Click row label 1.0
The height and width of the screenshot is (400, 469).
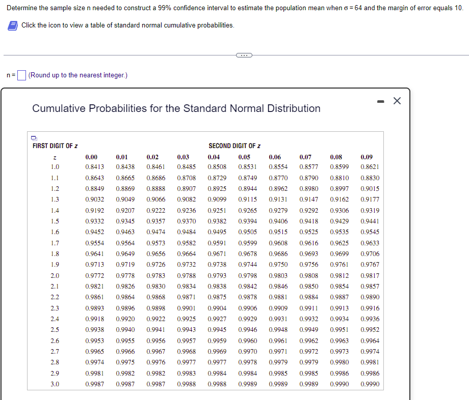pos(55,167)
